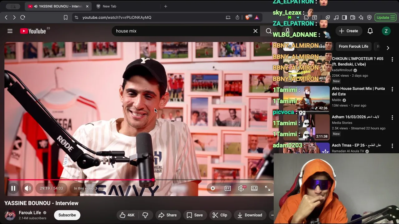Open the extensions puzzle icon
The height and width of the screenshot is (224, 399).
coord(306,17)
